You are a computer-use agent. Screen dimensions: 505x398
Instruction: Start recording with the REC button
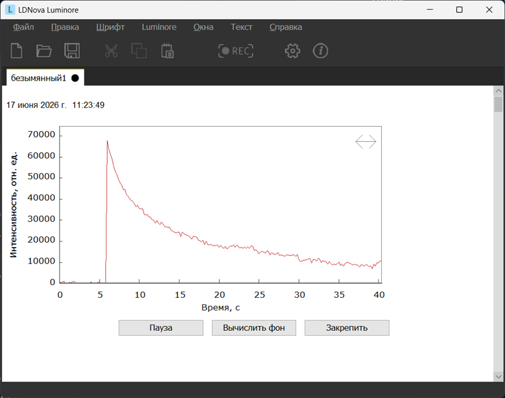coord(236,51)
